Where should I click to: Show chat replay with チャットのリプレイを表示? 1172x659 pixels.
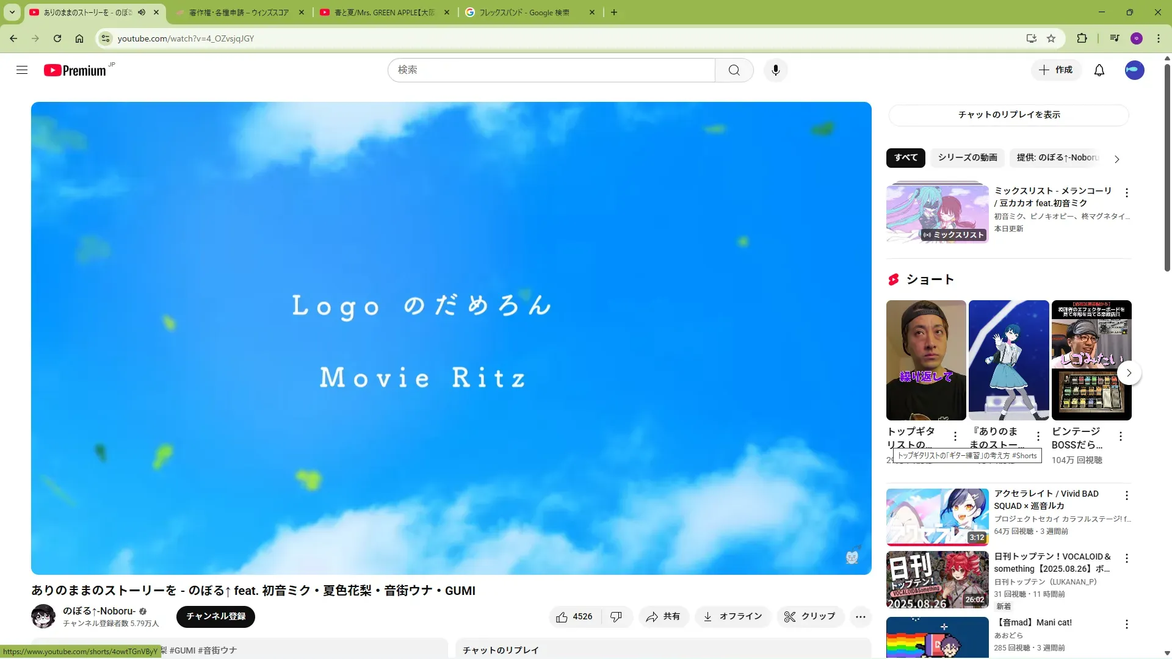[1008, 115]
